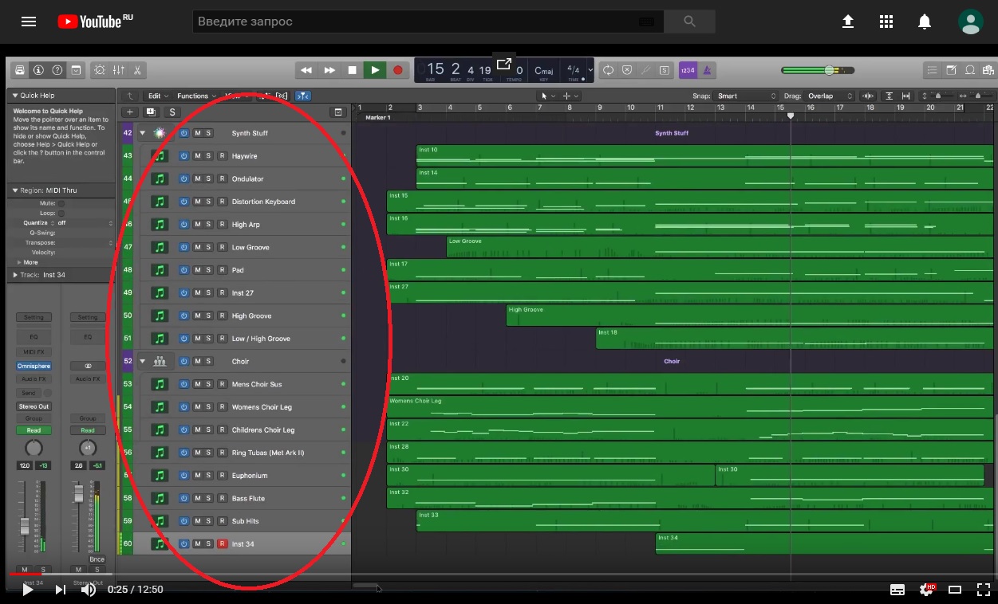Open the Editors scissors button

point(137,70)
